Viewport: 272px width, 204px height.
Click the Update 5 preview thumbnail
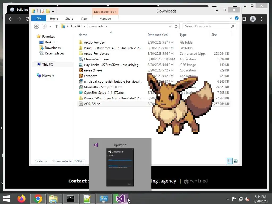(x=120, y=167)
